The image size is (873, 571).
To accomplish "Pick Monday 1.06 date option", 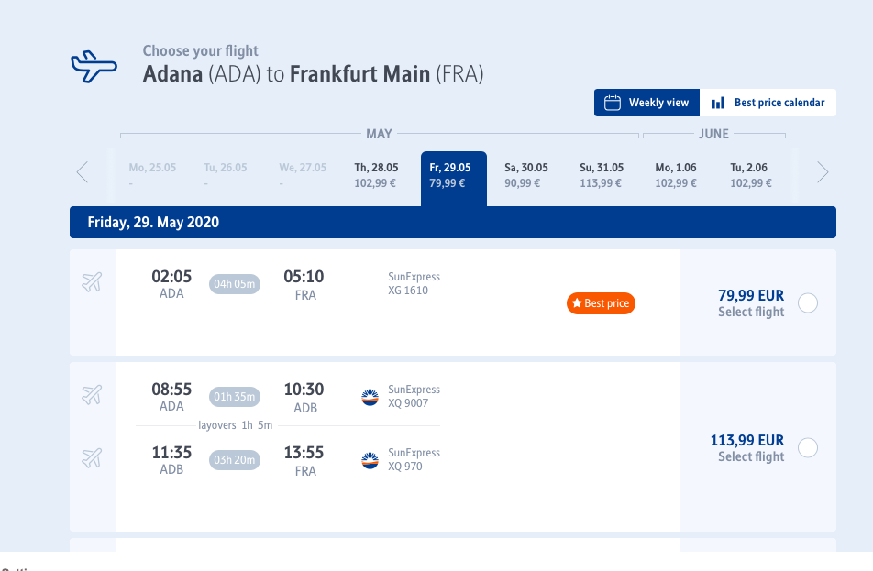I will click(x=676, y=175).
